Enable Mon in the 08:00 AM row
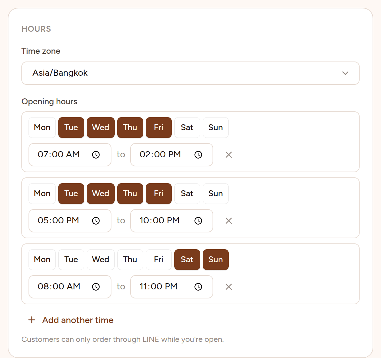Screen dimensions: 381x358 coord(42,260)
